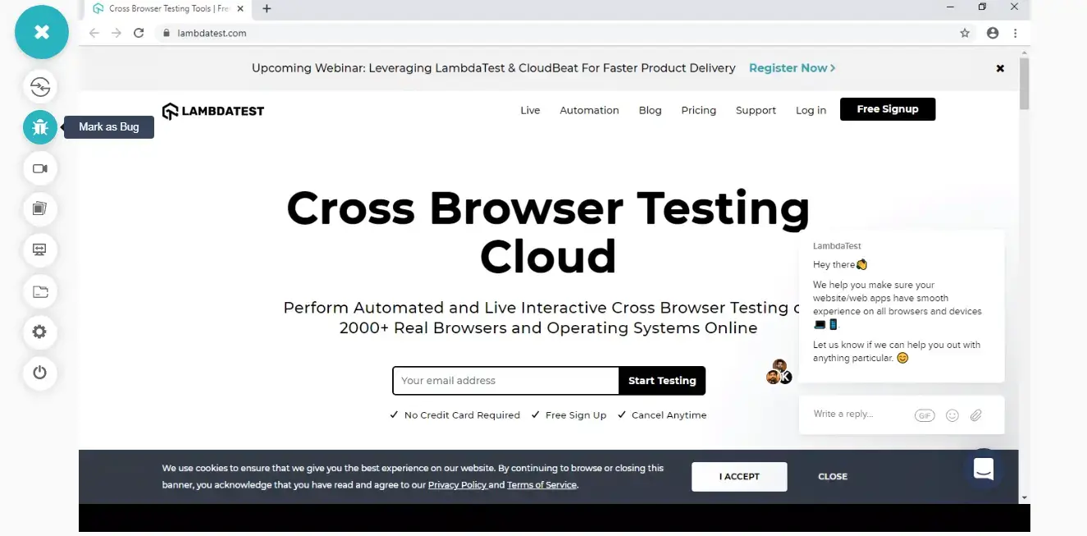The image size is (1087, 536).
Task: Open the settings gear in sidebar
Action: [40, 332]
